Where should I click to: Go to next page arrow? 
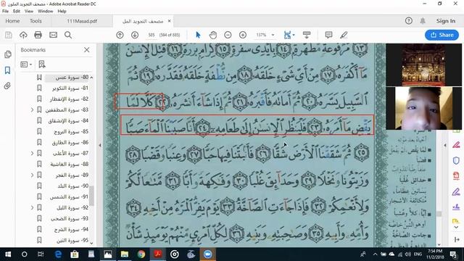click(x=135, y=35)
